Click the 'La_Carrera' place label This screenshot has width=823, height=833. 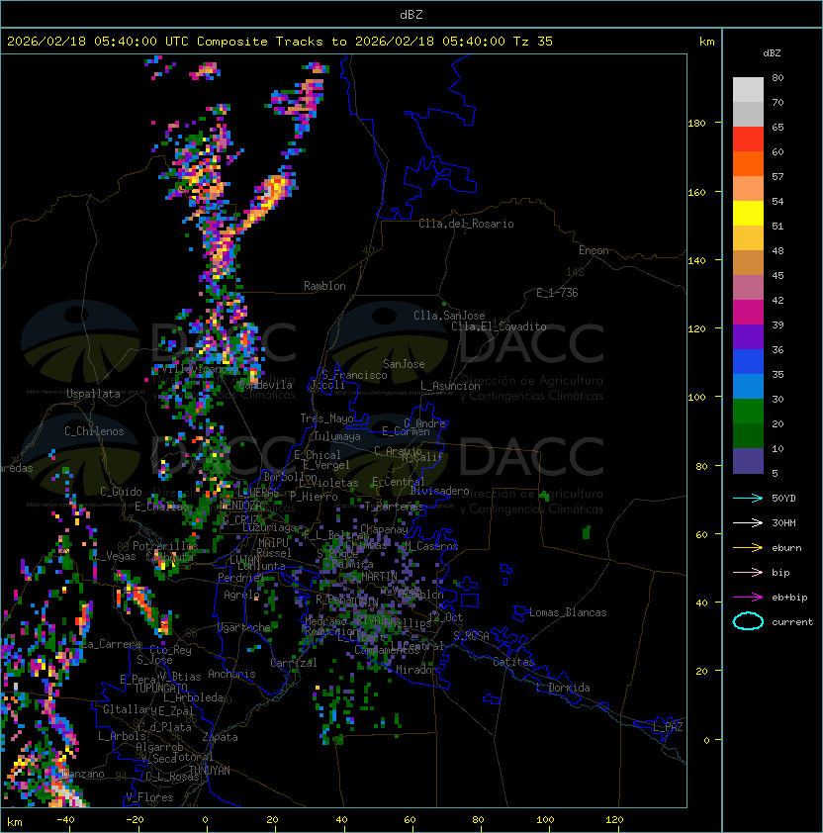(112, 644)
